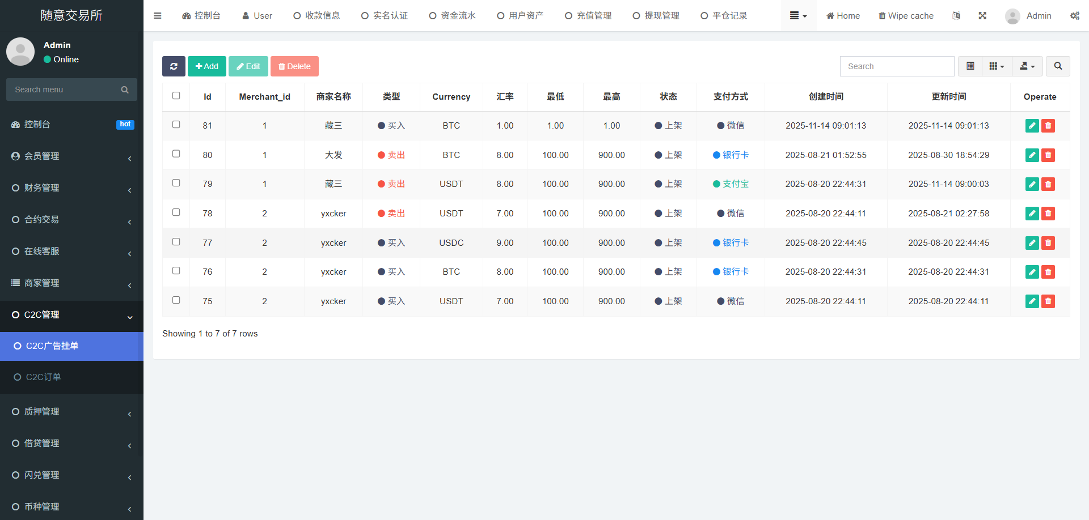This screenshot has height=520, width=1089.
Task: Tick the checkbox for row Id 75
Action: pyautogui.click(x=176, y=300)
